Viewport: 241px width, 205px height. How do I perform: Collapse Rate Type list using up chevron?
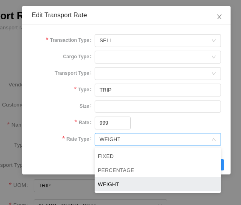tap(214, 139)
